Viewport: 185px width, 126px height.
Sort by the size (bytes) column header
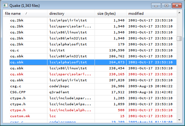coord(111,14)
